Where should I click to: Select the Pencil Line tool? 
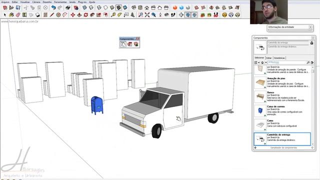pyautogui.click(x=52, y=15)
